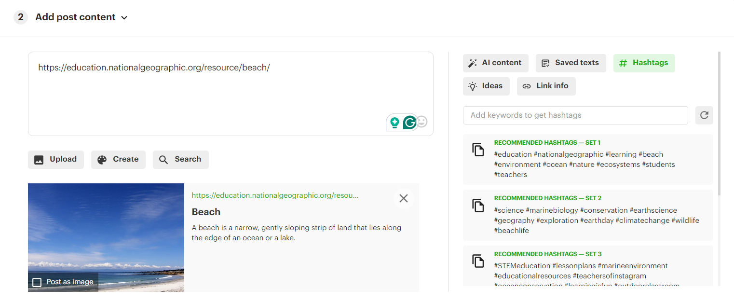This screenshot has width=734, height=303.
Task: Open the Ideas tab
Action: (486, 86)
